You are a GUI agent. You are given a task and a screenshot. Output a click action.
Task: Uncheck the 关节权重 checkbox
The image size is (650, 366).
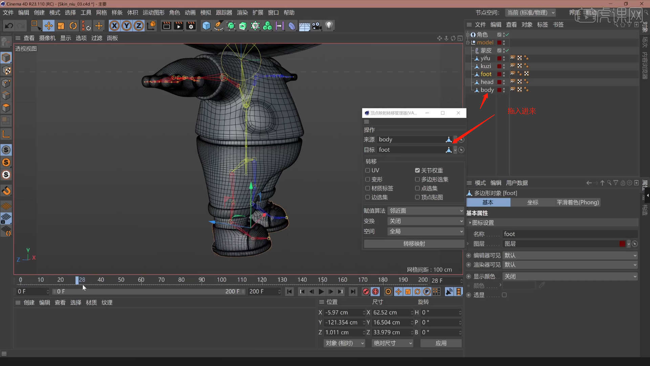pyautogui.click(x=417, y=170)
